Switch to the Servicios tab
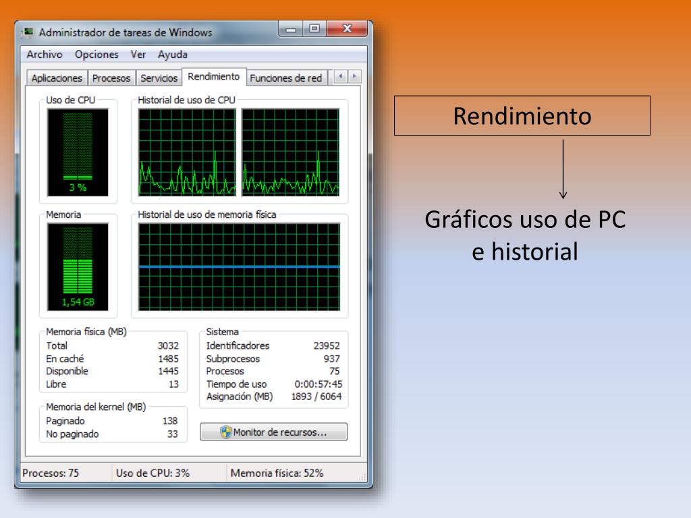Screen dimensions: 691x518 click(159, 78)
